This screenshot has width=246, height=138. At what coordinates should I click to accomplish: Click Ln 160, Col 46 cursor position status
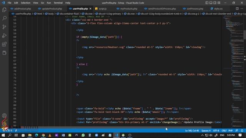(x=192, y=130)
